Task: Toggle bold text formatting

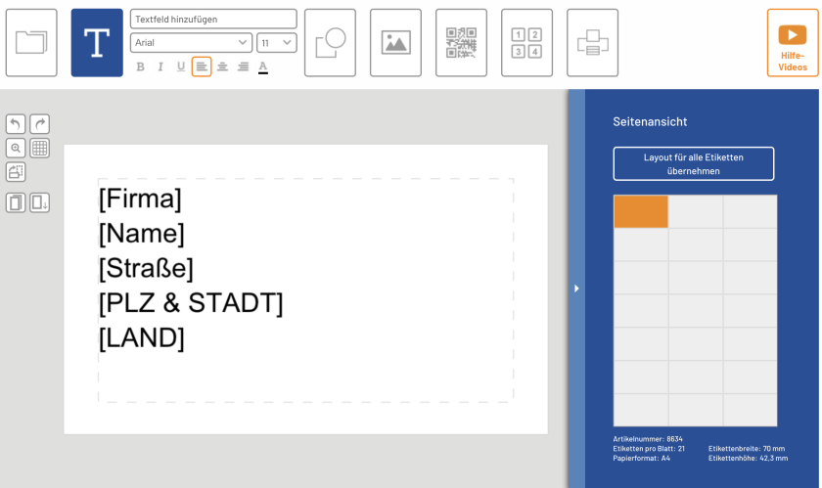Action: click(140, 67)
